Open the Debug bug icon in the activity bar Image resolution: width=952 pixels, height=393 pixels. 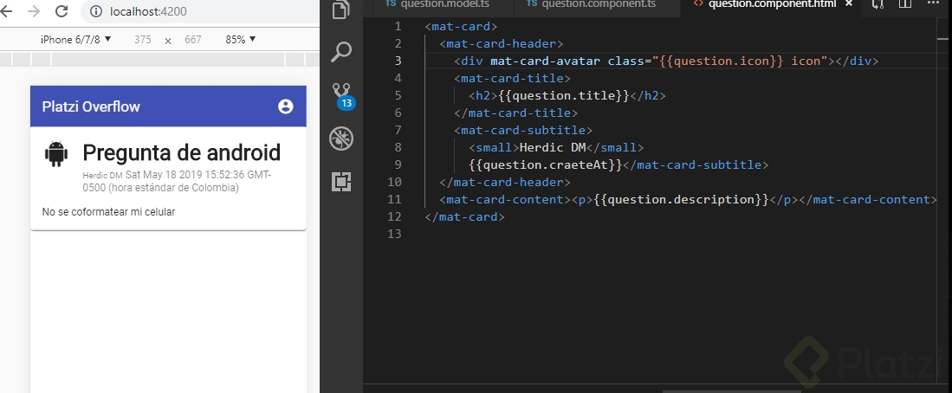[x=341, y=139]
